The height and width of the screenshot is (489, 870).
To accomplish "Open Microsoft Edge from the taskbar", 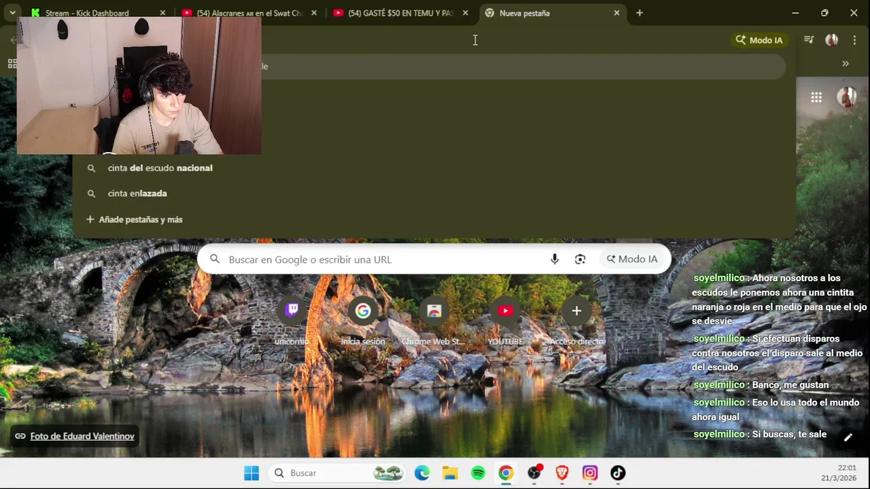I will (422, 473).
